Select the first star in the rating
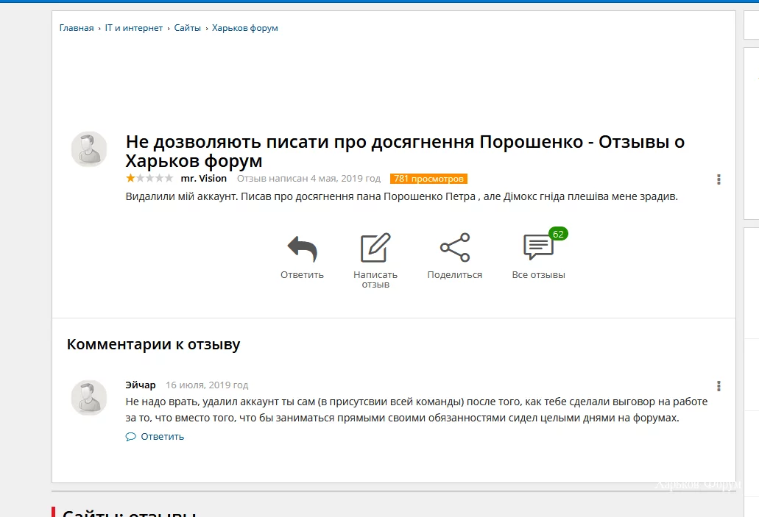Image resolution: width=759 pixels, height=517 pixels. 129,178
